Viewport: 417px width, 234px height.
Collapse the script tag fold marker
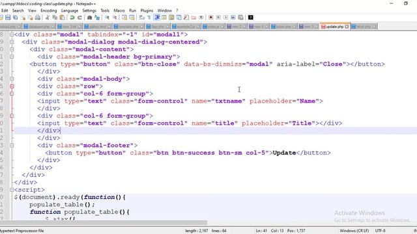pyautogui.click(x=12, y=190)
